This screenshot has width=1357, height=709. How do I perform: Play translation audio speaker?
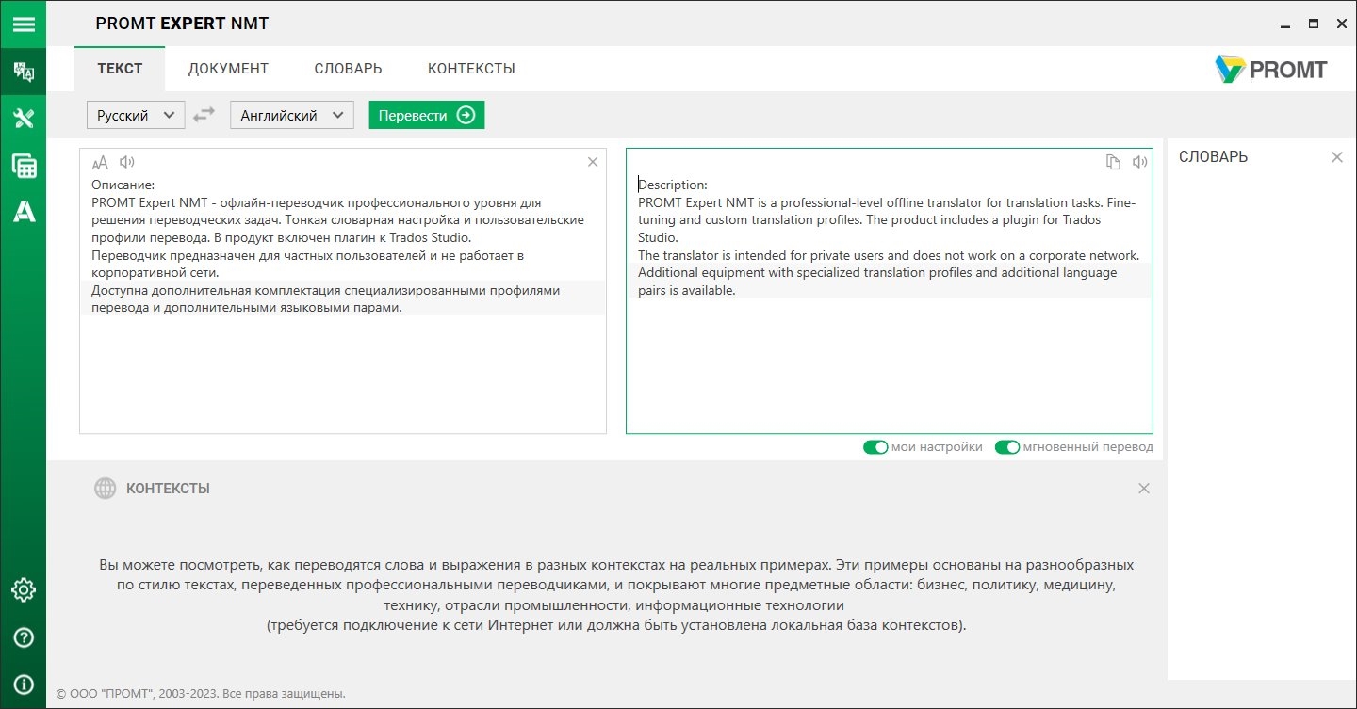coord(1140,162)
